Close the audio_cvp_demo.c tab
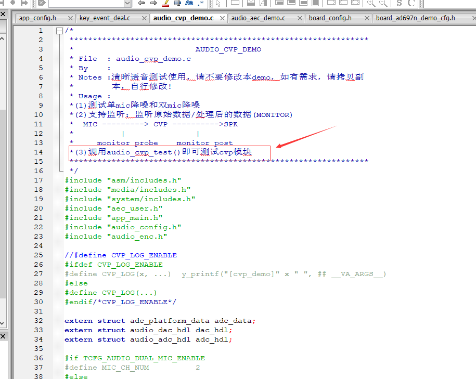The width and height of the screenshot is (476, 379). (x=222, y=18)
